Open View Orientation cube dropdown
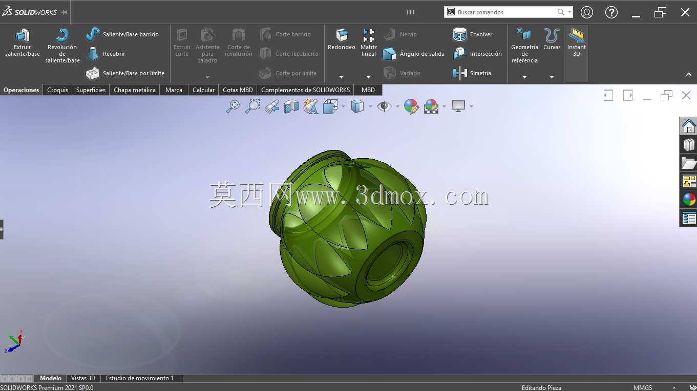Screen dimensions: 697x391 click(343, 106)
